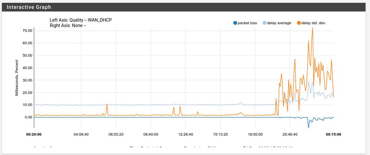370x155 pixels.
Task: Click the blue packet loss legend dot
Action: [235, 23]
